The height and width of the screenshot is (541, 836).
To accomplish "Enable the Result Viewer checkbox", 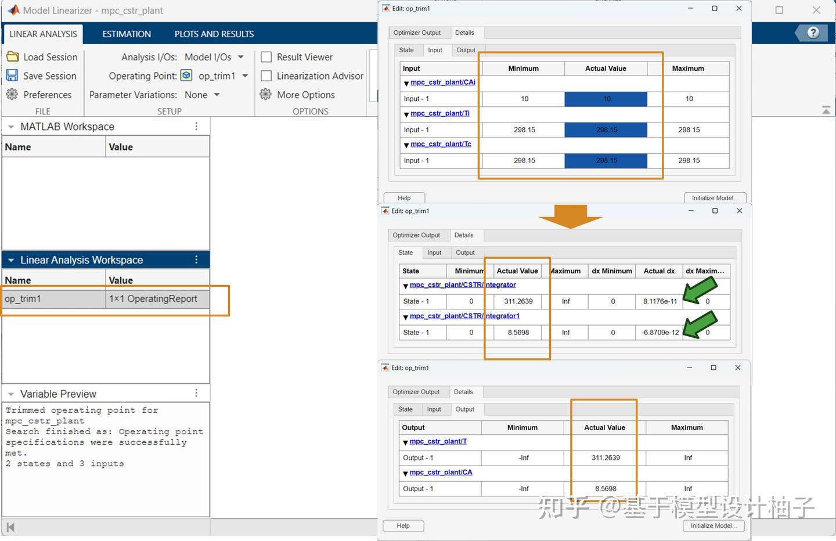I will (x=266, y=57).
